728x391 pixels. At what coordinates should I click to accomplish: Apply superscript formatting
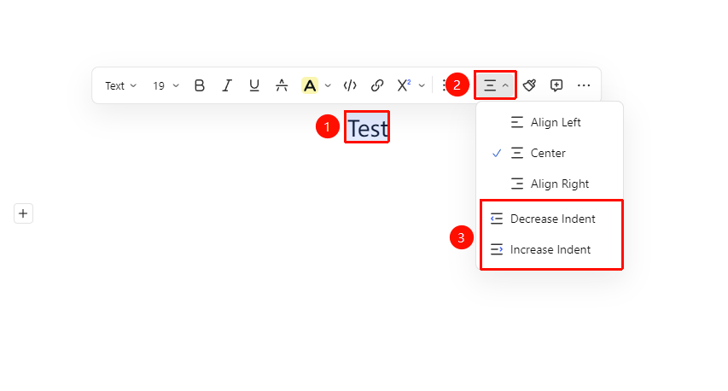pyautogui.click(x=404, y=85)
